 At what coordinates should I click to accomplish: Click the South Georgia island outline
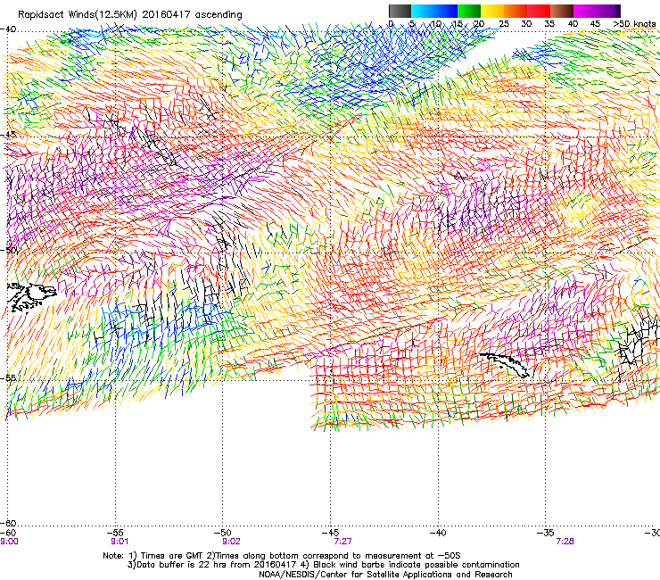pyautogui.click(x=505, y=364)
